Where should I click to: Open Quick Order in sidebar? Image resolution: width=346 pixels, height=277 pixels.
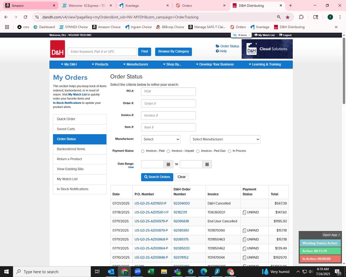pyautogui.click(x=80, y=119)
